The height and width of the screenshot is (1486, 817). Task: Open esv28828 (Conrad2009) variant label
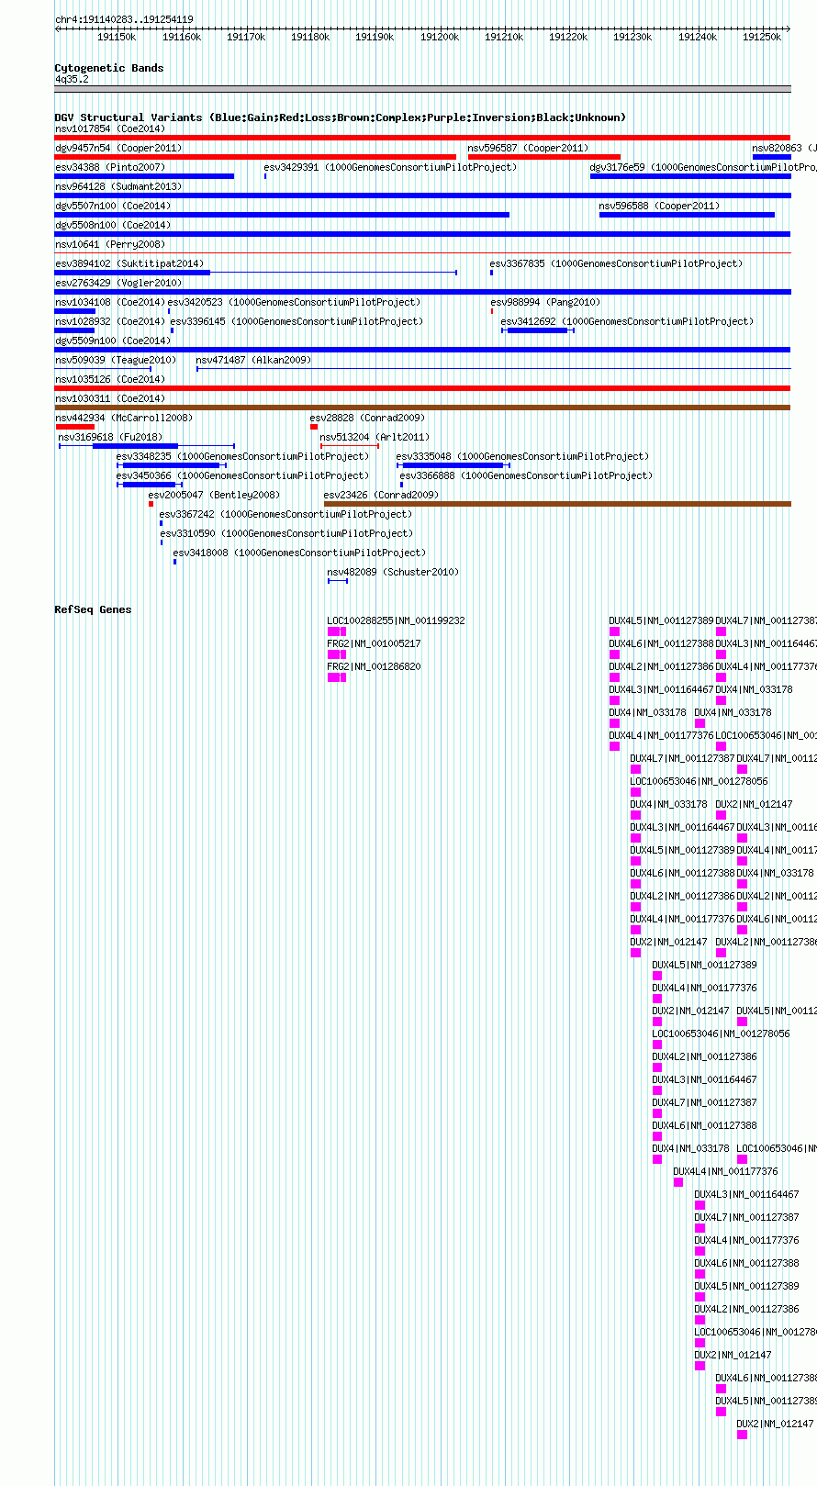[x=367, y=418]
